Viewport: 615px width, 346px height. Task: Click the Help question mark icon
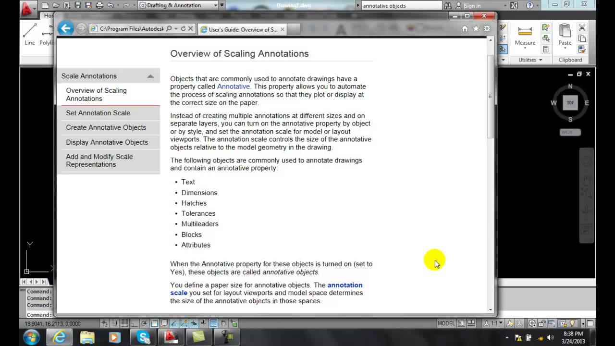tap(530, 6)
